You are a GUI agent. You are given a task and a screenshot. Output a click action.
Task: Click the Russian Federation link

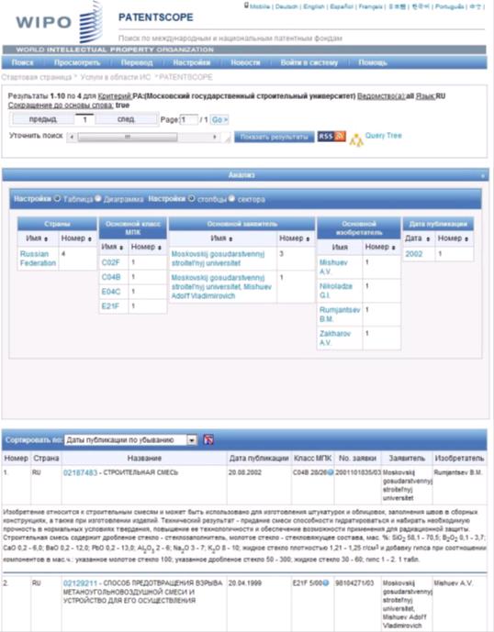[x=38, y=259]
